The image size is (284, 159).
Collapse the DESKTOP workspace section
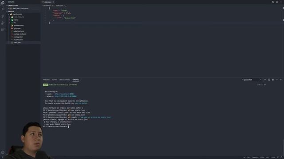coord(11,11)
